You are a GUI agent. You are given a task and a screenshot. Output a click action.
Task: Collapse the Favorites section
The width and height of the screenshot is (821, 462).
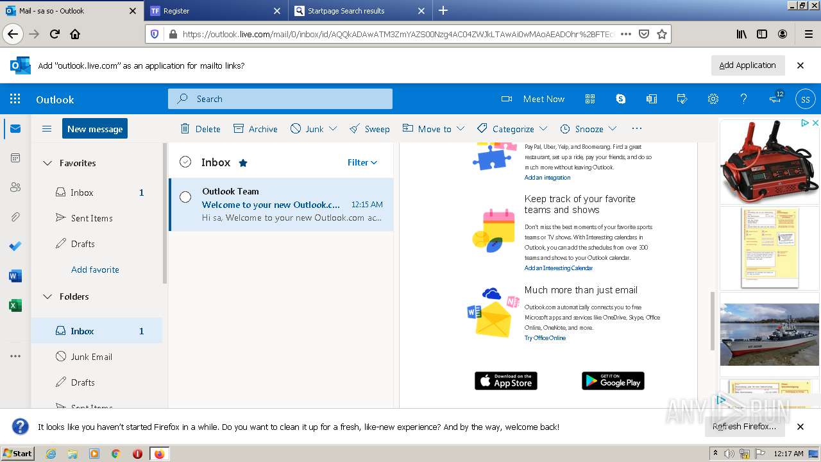pyautogui.click(x=47, y=163)
